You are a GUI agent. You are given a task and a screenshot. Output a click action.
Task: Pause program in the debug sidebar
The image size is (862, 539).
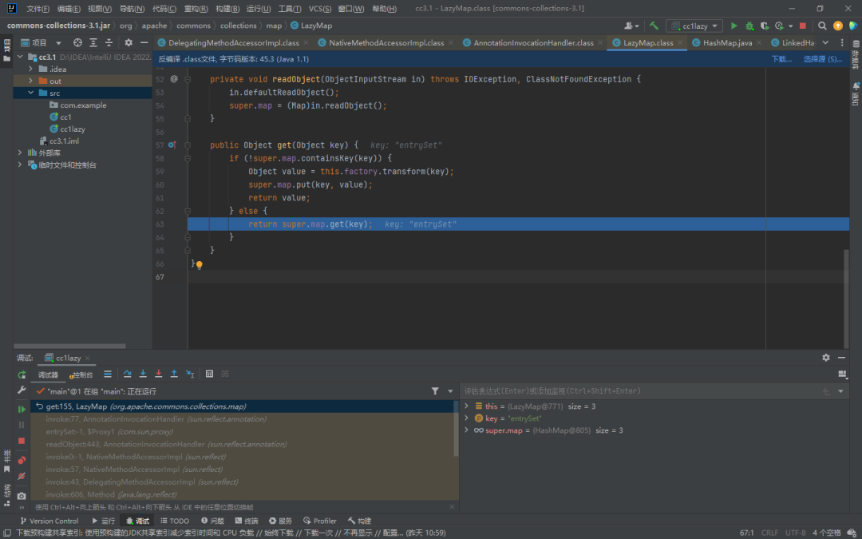click(22, 425)
